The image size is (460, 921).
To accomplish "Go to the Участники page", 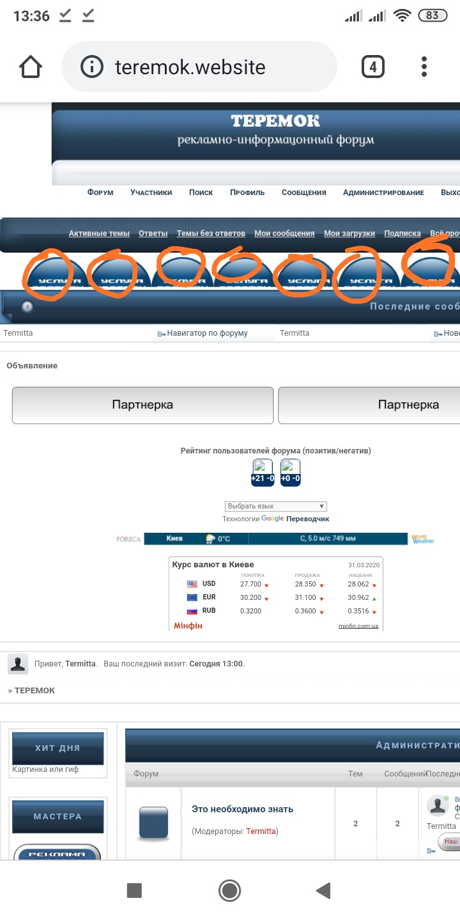I will click(151, 193).
